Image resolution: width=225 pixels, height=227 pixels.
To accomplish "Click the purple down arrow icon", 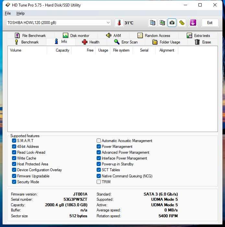I will 193,23.
